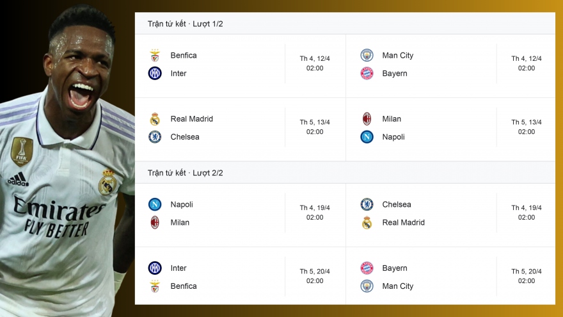
Task: Click the Benfica crest in first-leg fixtures
Action: coord(155,56)
